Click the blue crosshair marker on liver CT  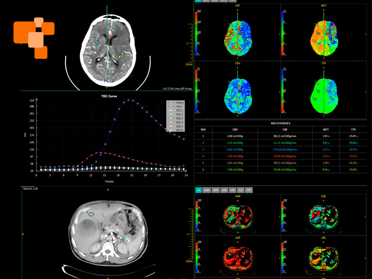click(104, 230)
